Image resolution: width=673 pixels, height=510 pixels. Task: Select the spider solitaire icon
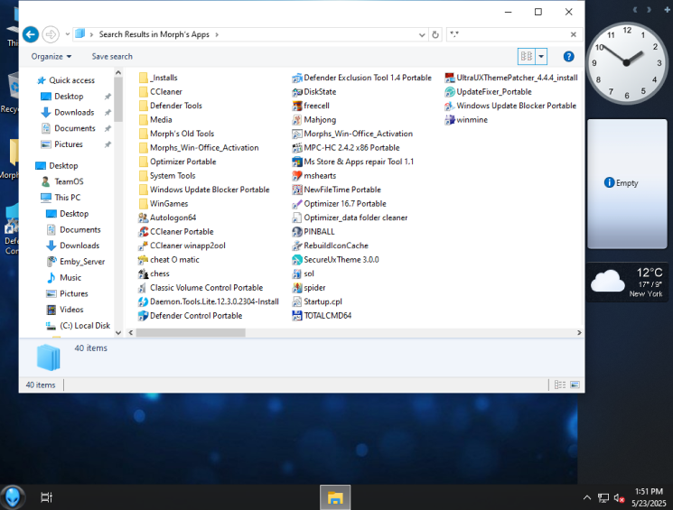tap(297, 287)
